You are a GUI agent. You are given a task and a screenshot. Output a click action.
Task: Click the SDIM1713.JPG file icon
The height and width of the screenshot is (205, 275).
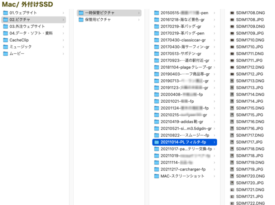[x=232, y=88]
